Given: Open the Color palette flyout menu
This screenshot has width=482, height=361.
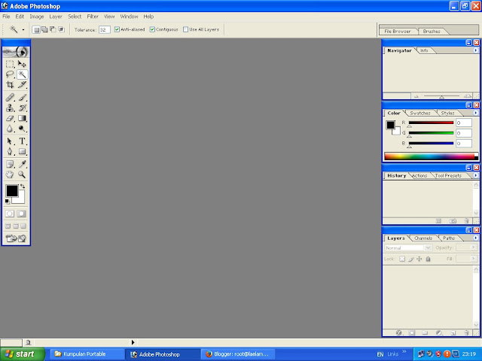Looking at the screenshot, I should [x=475, y=113].
